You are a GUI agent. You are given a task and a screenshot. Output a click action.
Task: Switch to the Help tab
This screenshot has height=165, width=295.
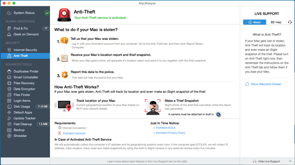pyautogui.click(x=276, y=22)
